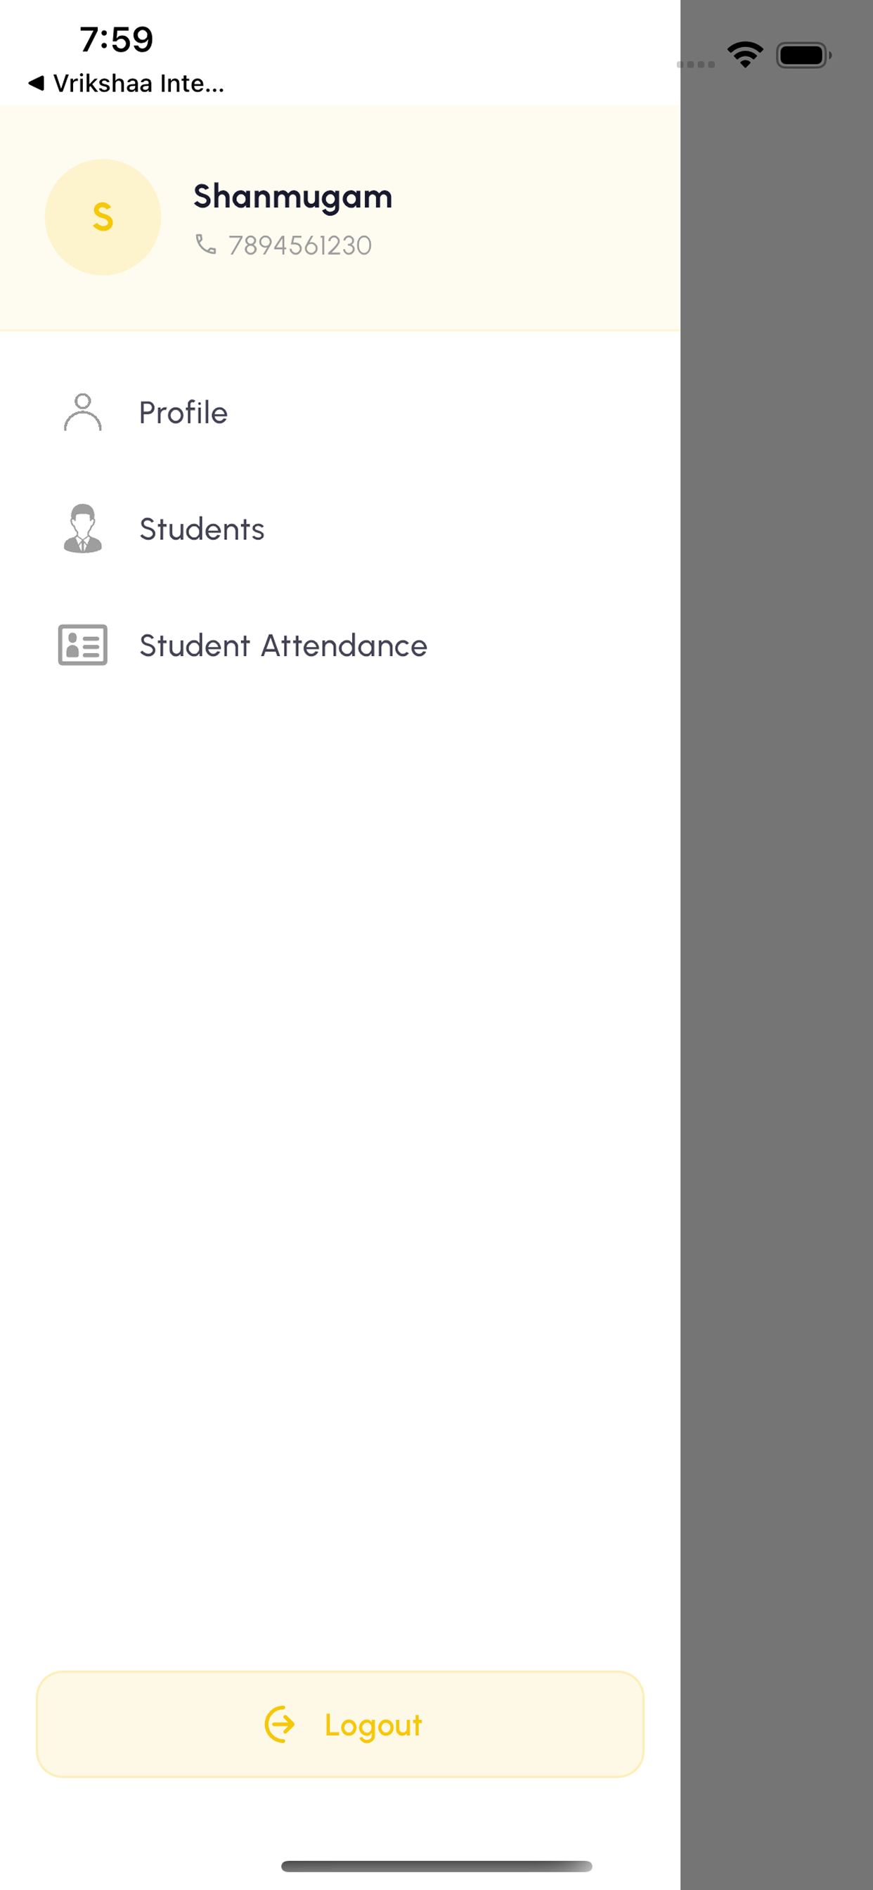
Task: Tap the cellular signal dots
Action: [x=695, y=65]
